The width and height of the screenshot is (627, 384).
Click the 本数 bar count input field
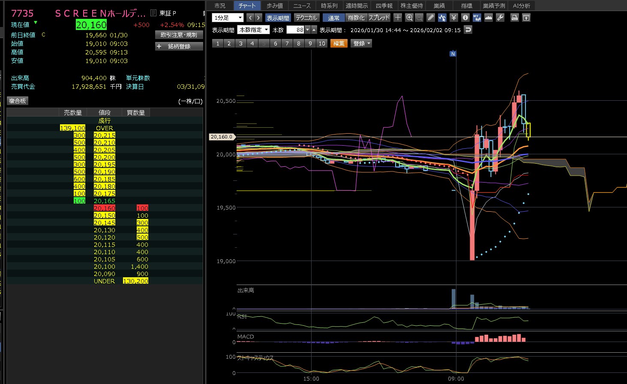click(295, 30)
